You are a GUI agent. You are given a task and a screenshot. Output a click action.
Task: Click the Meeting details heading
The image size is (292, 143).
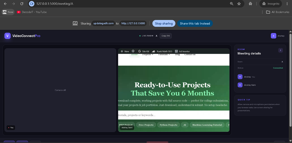tap(249, 53)
